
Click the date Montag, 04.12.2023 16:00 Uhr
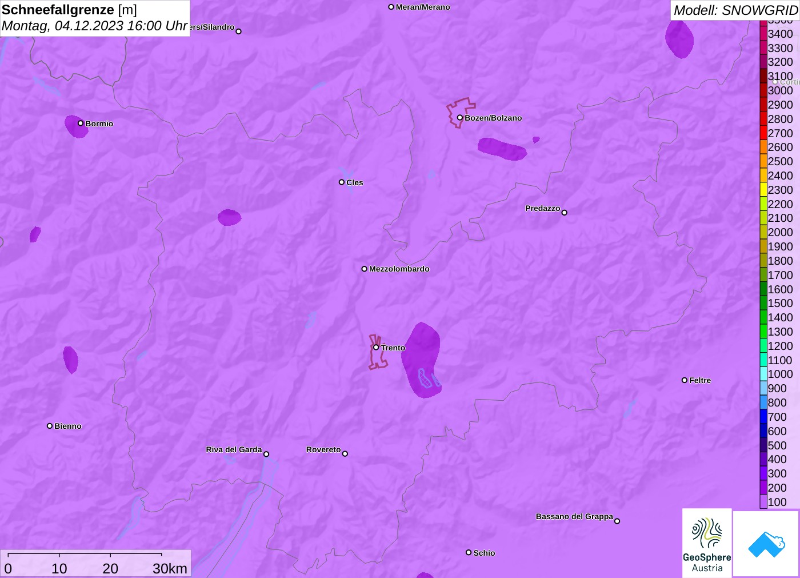[94, 26]
